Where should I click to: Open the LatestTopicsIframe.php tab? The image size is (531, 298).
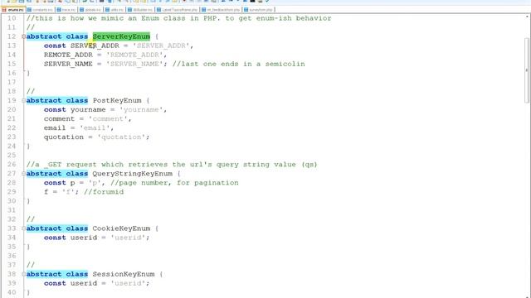[x=177, y=10]
